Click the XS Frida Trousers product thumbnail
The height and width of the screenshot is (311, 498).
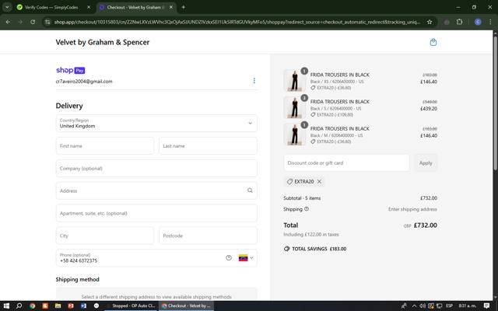pyautogui.click(x=294, y=81)
